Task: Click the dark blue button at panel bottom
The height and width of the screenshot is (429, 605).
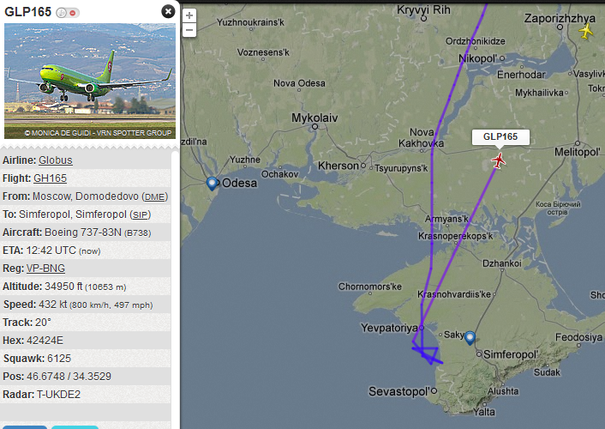Action: (x=24, y=426)
